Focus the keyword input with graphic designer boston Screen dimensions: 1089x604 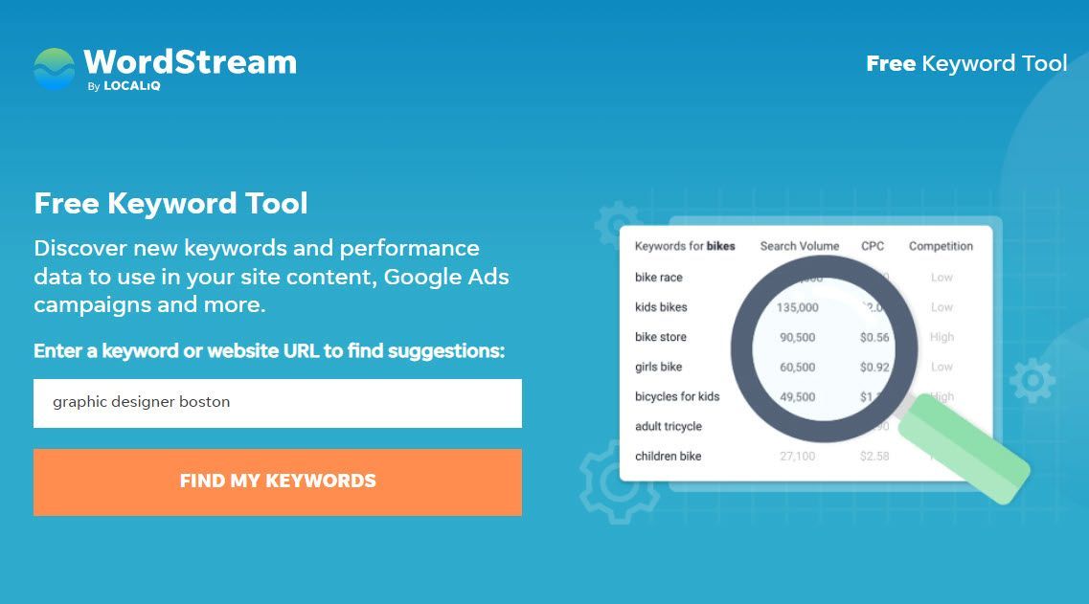(x=278, y=403)
